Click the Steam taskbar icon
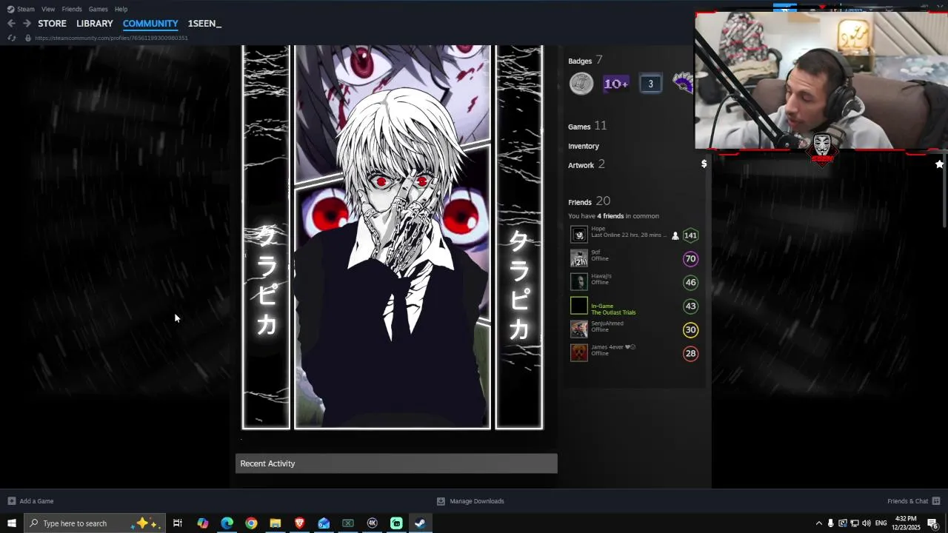 click(x=420, y=523)
